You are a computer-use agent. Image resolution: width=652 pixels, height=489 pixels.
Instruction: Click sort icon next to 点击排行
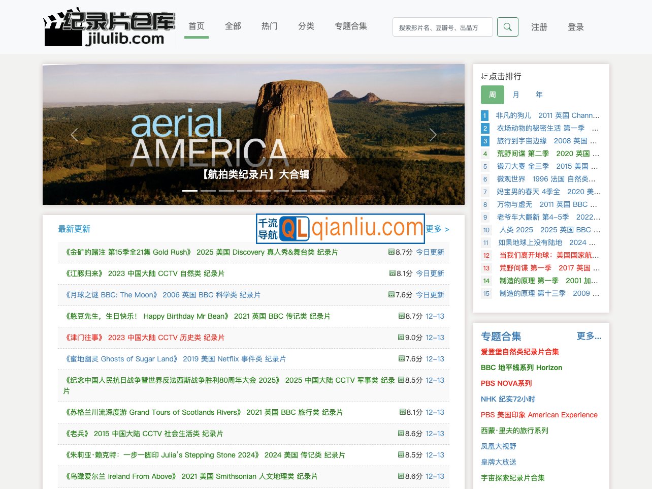click(x=484, y=76)
